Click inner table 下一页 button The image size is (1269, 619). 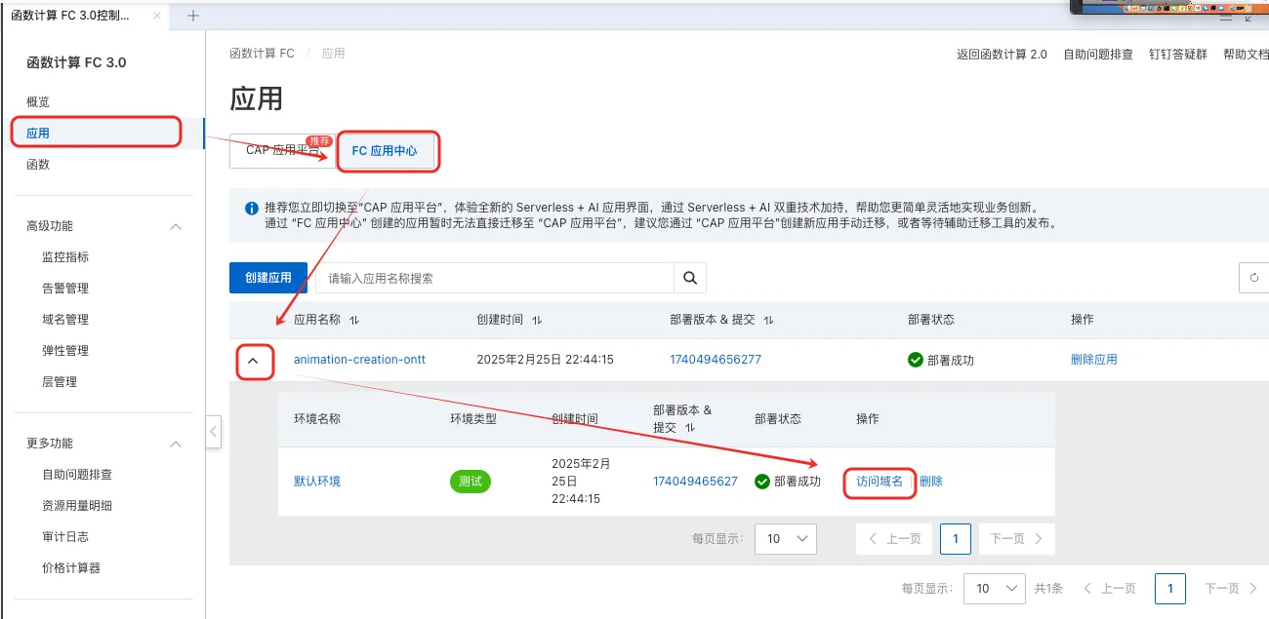(x=1016, y=539)
